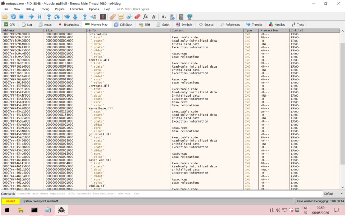Viewport: 346px width, 216px height.
Task: Restart the debuggee with the restart icon
Action: pyautogui.click(x=13, y=17)
